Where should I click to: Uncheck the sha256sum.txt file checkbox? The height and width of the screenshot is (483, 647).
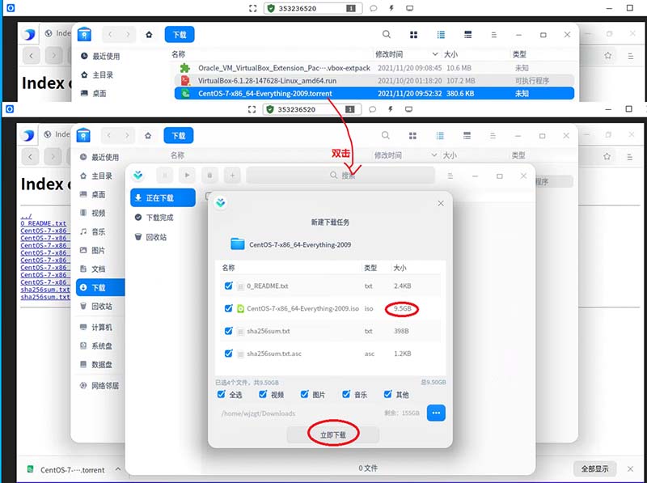point(228,331)
